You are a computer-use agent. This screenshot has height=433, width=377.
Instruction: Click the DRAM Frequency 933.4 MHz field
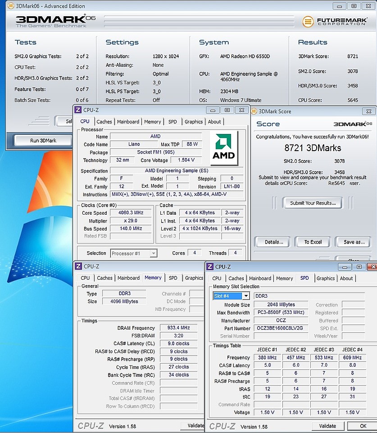(x=178, y=328)
